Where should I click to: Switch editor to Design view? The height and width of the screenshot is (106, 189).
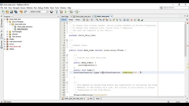(x=71, y=20)
